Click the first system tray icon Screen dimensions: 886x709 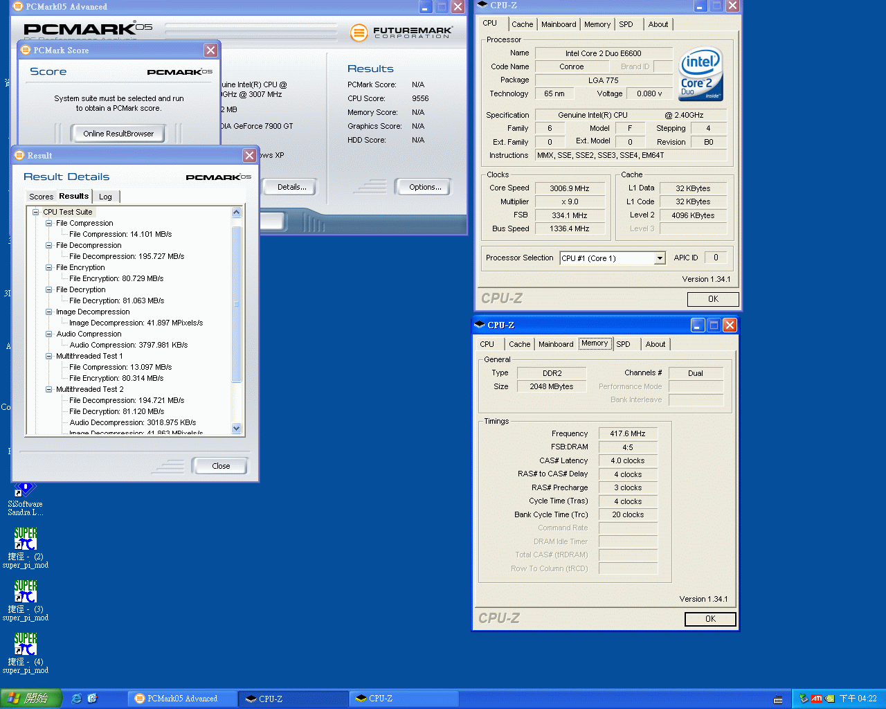[x=804, y=699]
